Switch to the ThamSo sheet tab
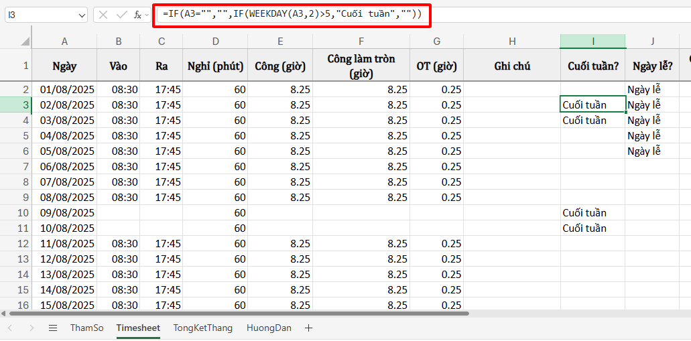This screenshot has height=341, width=691. (87, 328)
